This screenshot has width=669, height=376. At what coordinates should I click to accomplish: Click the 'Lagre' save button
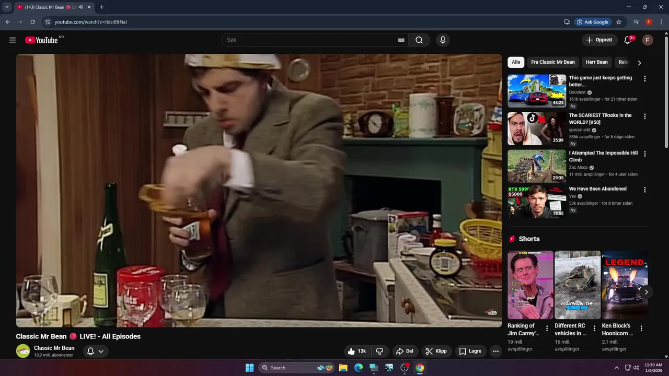click(x=470, y=351)
